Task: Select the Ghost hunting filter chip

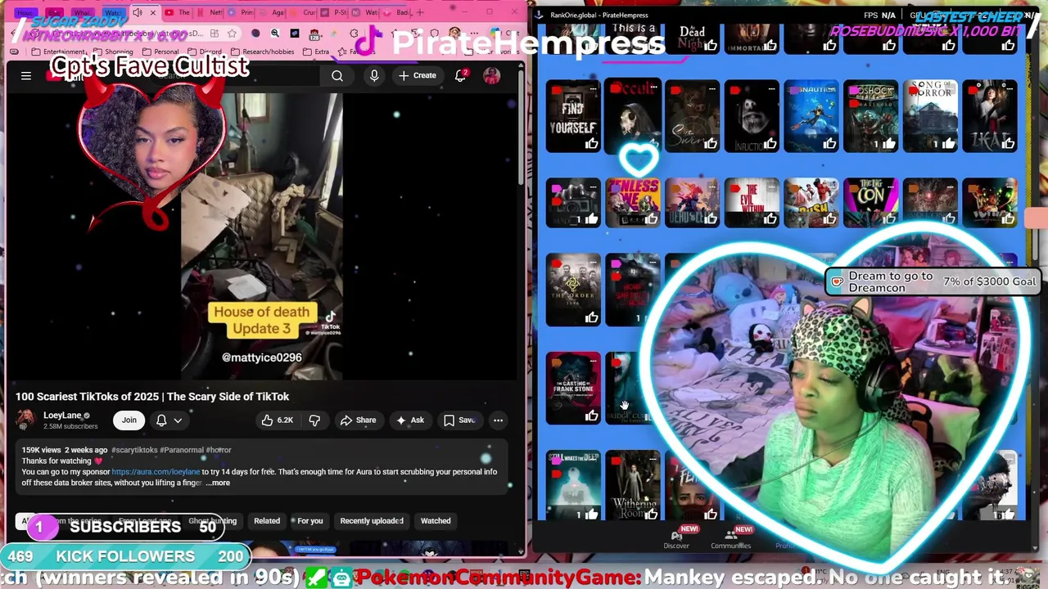Action: 212,521
